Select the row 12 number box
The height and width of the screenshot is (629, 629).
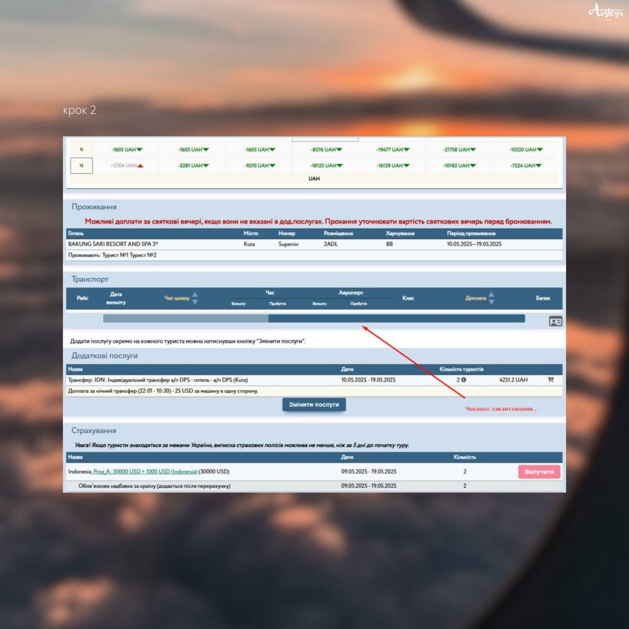click(x=82, y=166)
